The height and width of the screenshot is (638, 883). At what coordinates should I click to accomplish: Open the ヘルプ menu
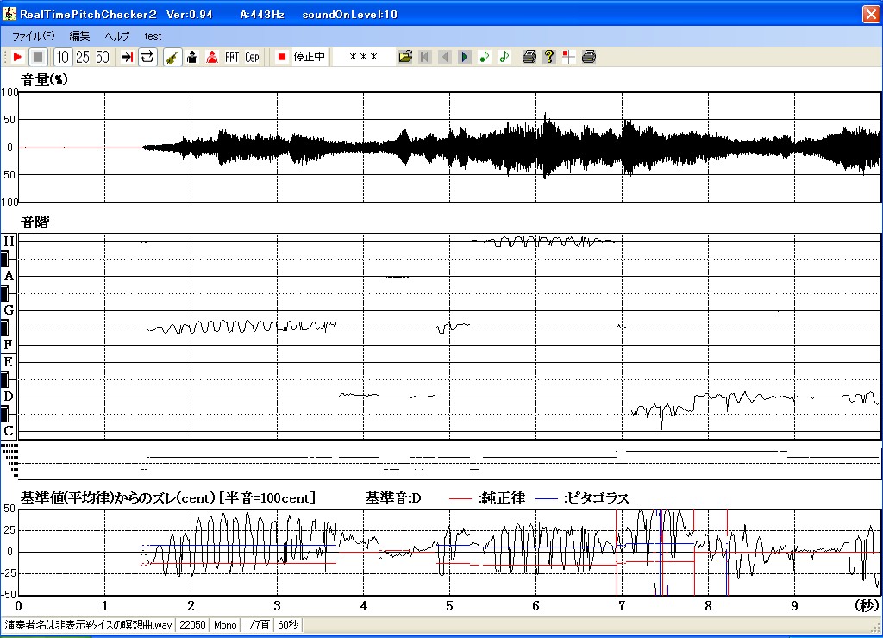click(117, 36)
